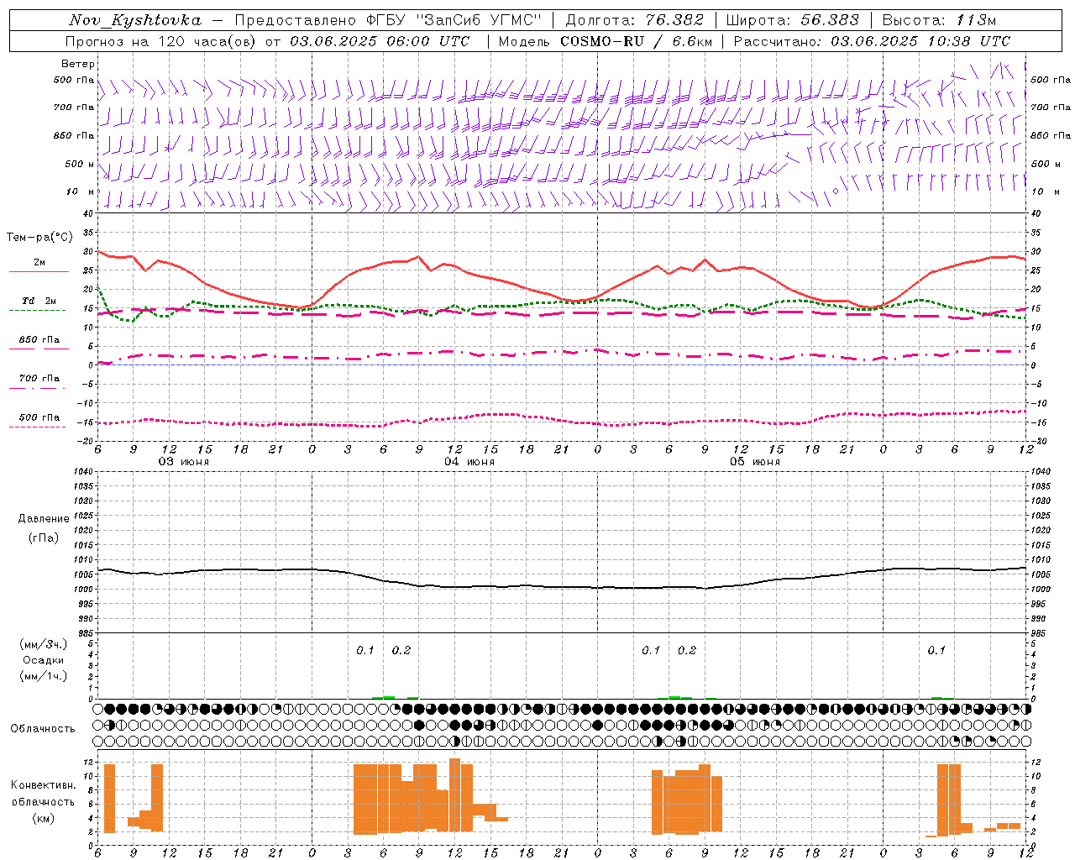Select calculation time 03.06.2025 10:38 UTC

920,41
